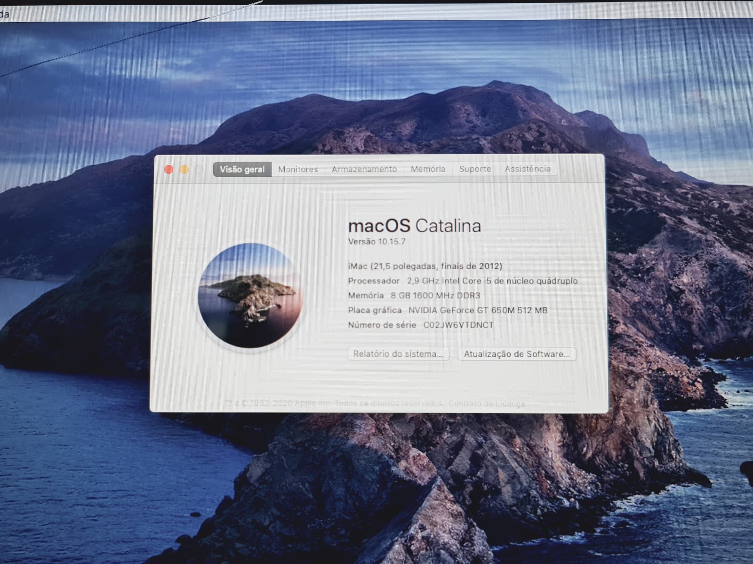
Task: Minimize window with yellow button
Action: point(184,169)
